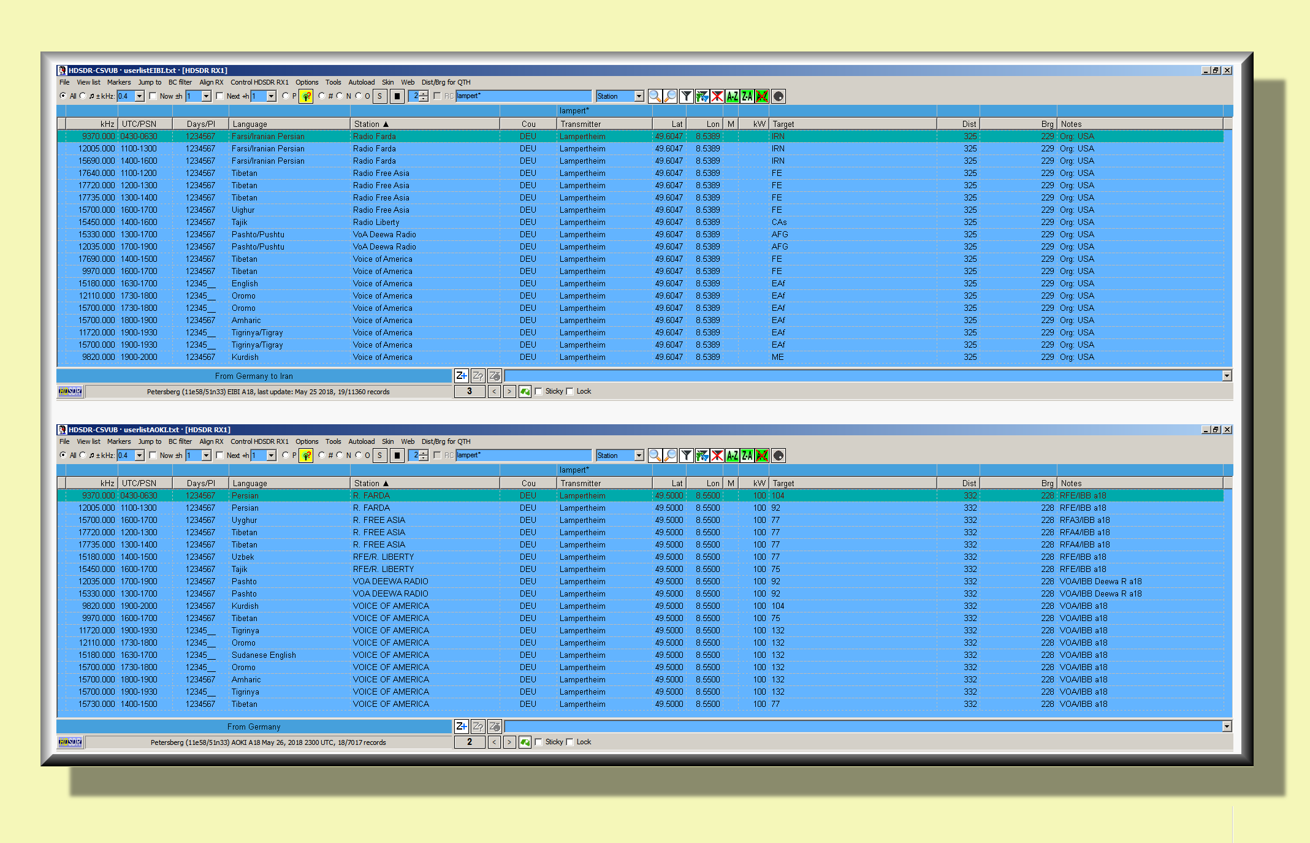The height and width of the screenshot is (843, 1310).
Task: Select the N radio button in the AOKI window
Action: [x=340, y=455]
